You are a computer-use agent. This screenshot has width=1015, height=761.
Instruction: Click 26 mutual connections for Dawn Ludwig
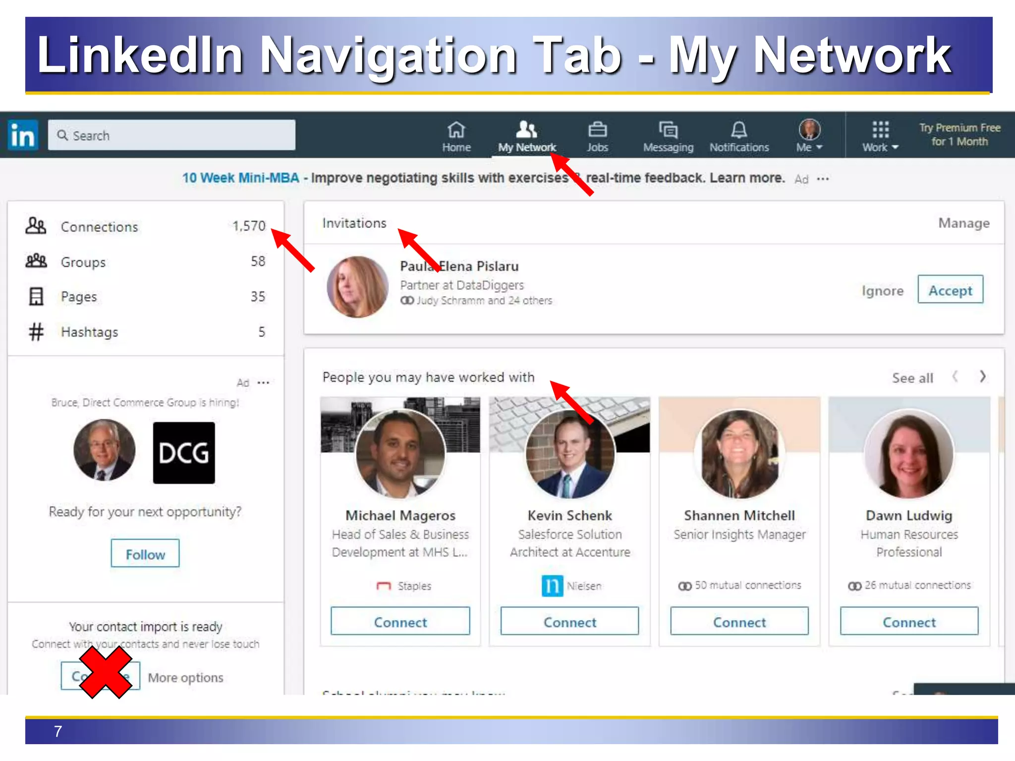tap(909, 585)
